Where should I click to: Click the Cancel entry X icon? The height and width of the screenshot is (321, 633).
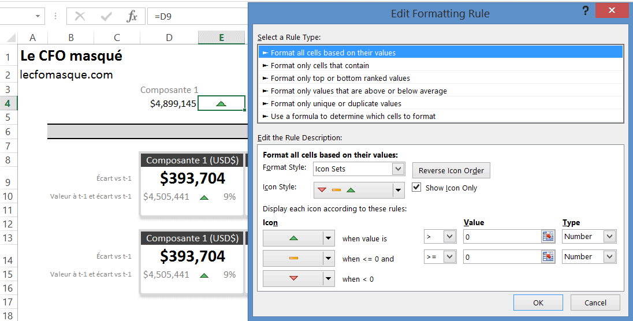coord(80,16)
